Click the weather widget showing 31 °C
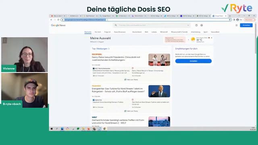The image size is (258, 145). pyautogui.click(x=201, y=40)
